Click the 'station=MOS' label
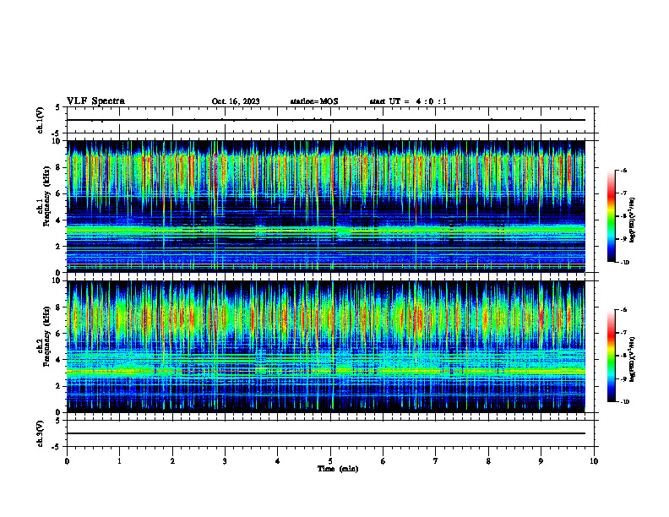The width and height of the screenshot is (669, 517). pos(314,101)
